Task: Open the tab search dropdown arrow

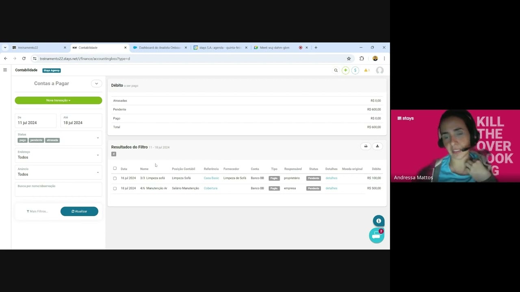Action: [x=5, y=47]
